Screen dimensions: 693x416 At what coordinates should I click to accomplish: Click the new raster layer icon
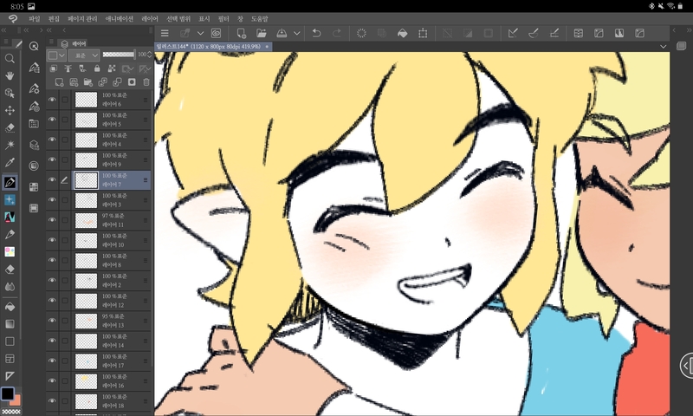point(59,82)
